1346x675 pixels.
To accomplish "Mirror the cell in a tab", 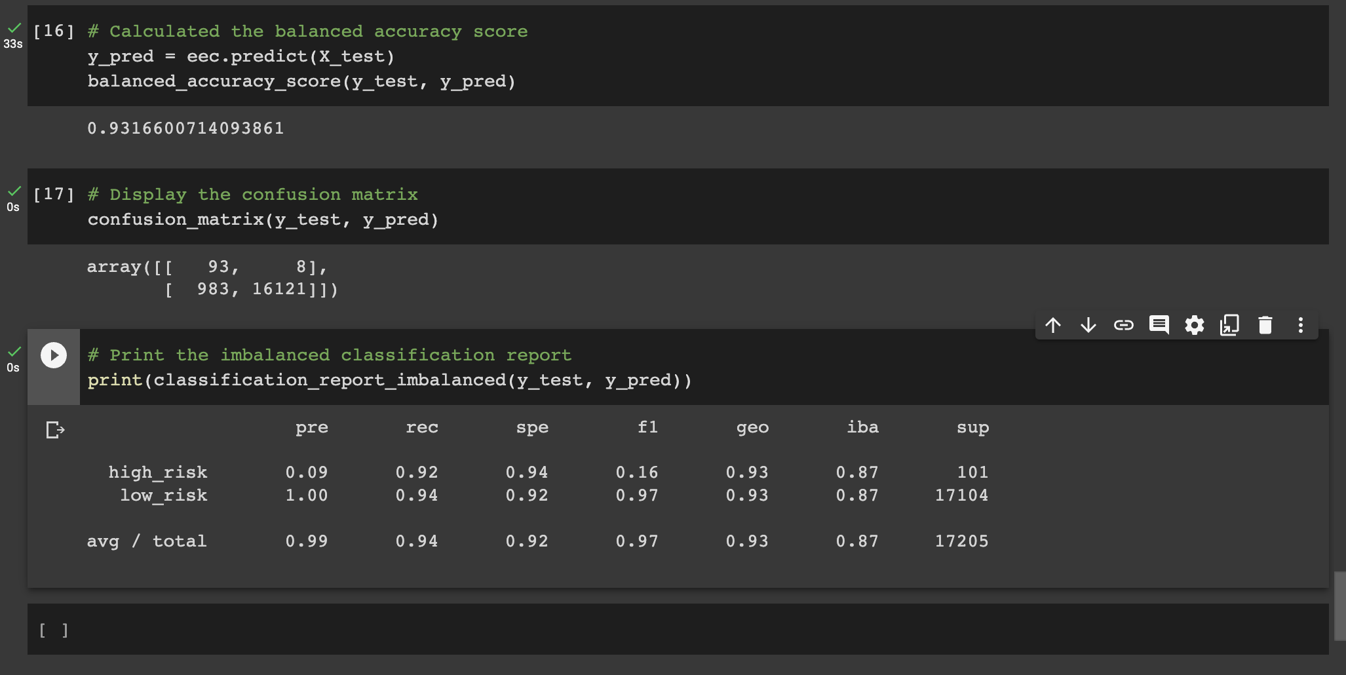I will pyautogui.click(x=1229, y=325).
